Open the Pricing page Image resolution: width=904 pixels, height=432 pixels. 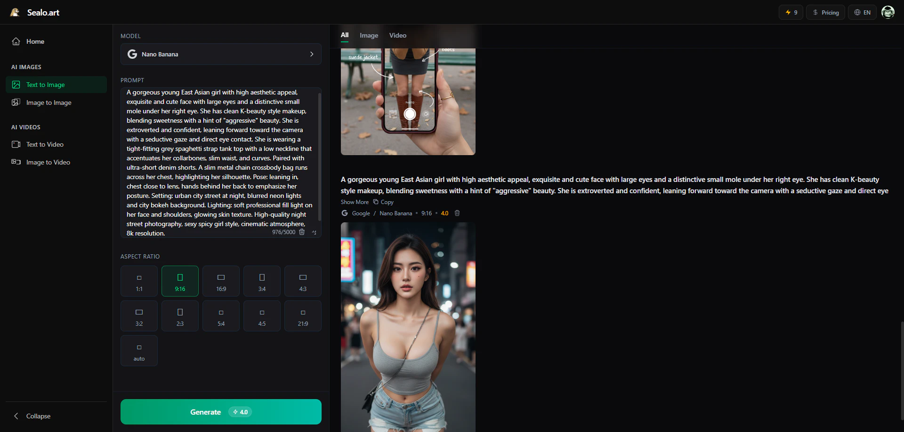[825, 12]
